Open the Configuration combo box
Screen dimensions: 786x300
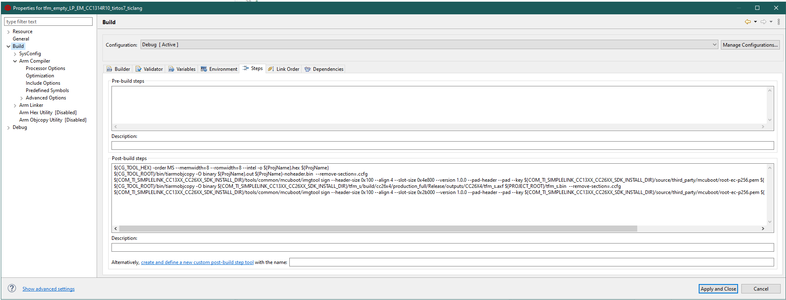[x=429, y=45]
